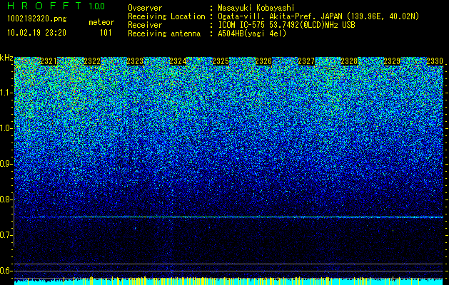
Task: Click the 0.6 kHz axis label
Action: tap(6, 271)
